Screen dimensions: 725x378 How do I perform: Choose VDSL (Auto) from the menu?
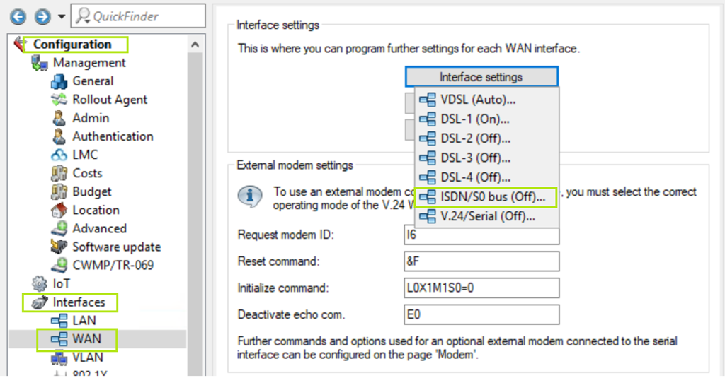click(477, 100)
